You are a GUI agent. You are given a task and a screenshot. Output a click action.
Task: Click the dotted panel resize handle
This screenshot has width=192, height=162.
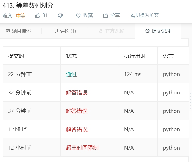(x=191, y=101)
